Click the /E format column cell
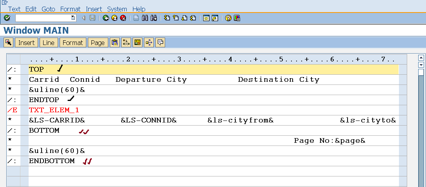426x187 pixels. [x=13, y=110]
